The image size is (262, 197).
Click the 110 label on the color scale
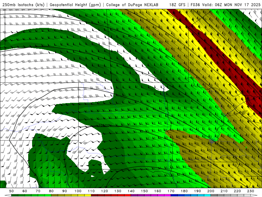click(91, 191)
